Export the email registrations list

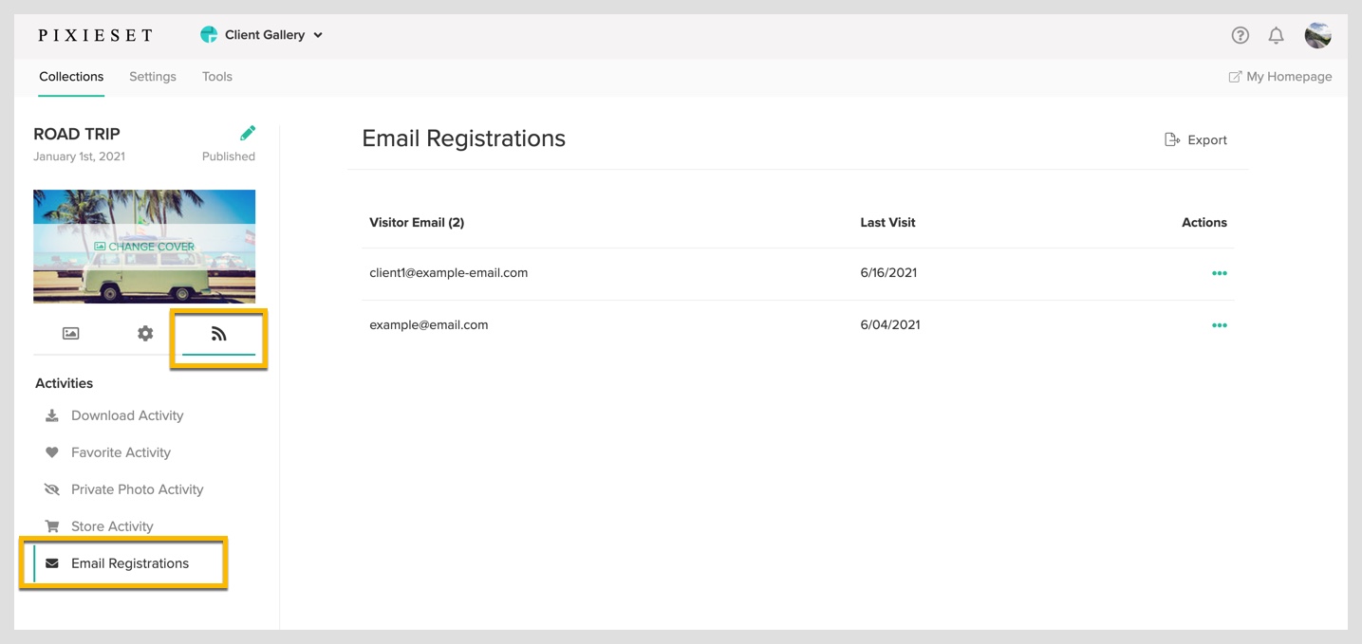(1196, 139)
